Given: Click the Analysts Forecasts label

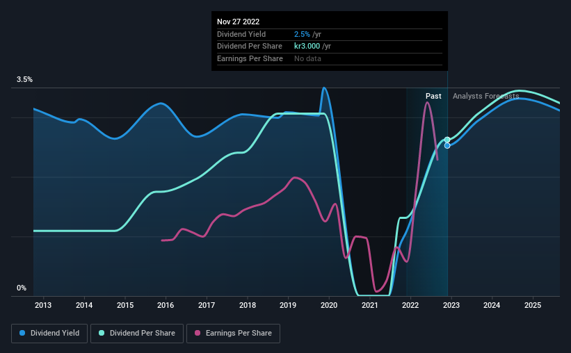Looking at the screenshot, I should coord(485,97).
